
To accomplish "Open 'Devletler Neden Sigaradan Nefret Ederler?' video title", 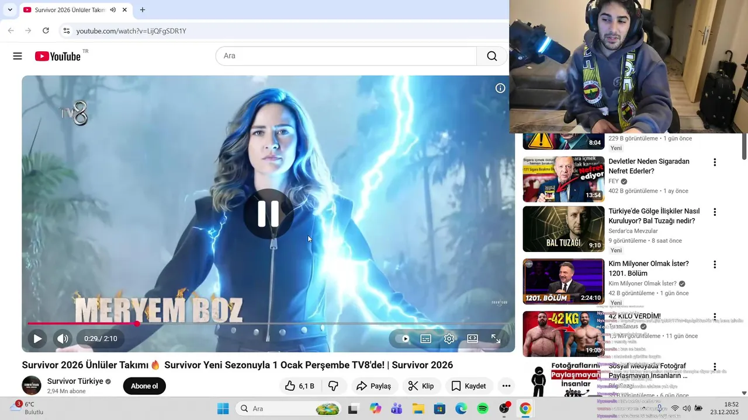I will (x=649, y=166).
